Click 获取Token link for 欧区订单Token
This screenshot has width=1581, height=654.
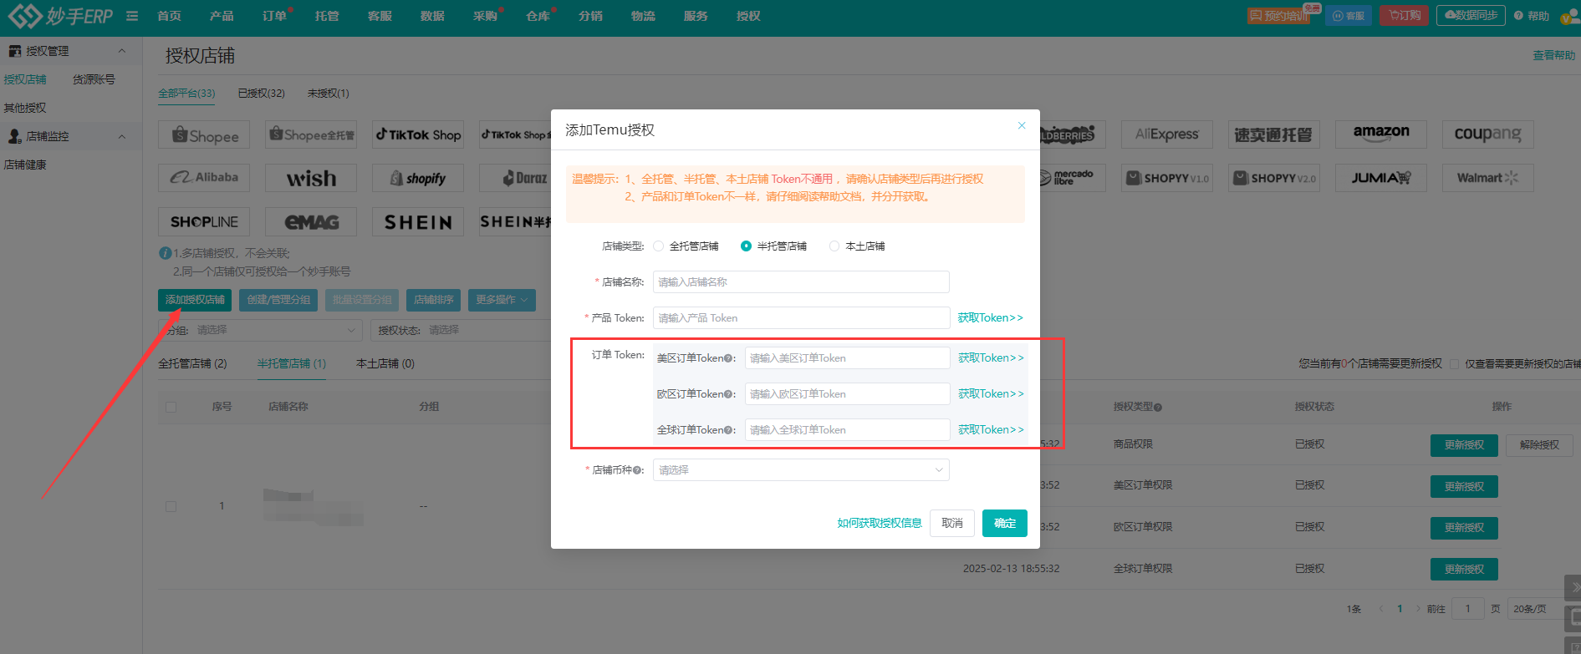(x=991, y=394)
